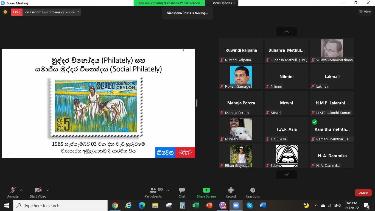Select T.A.F. Asla participant tile
This screenshot has width=375, height=211.
tap(287, 130)
